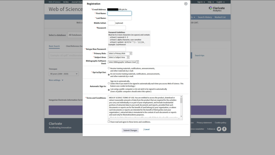275x155 pixels.
Task: Click the Retype New Password field
Action: click(117, 49)
